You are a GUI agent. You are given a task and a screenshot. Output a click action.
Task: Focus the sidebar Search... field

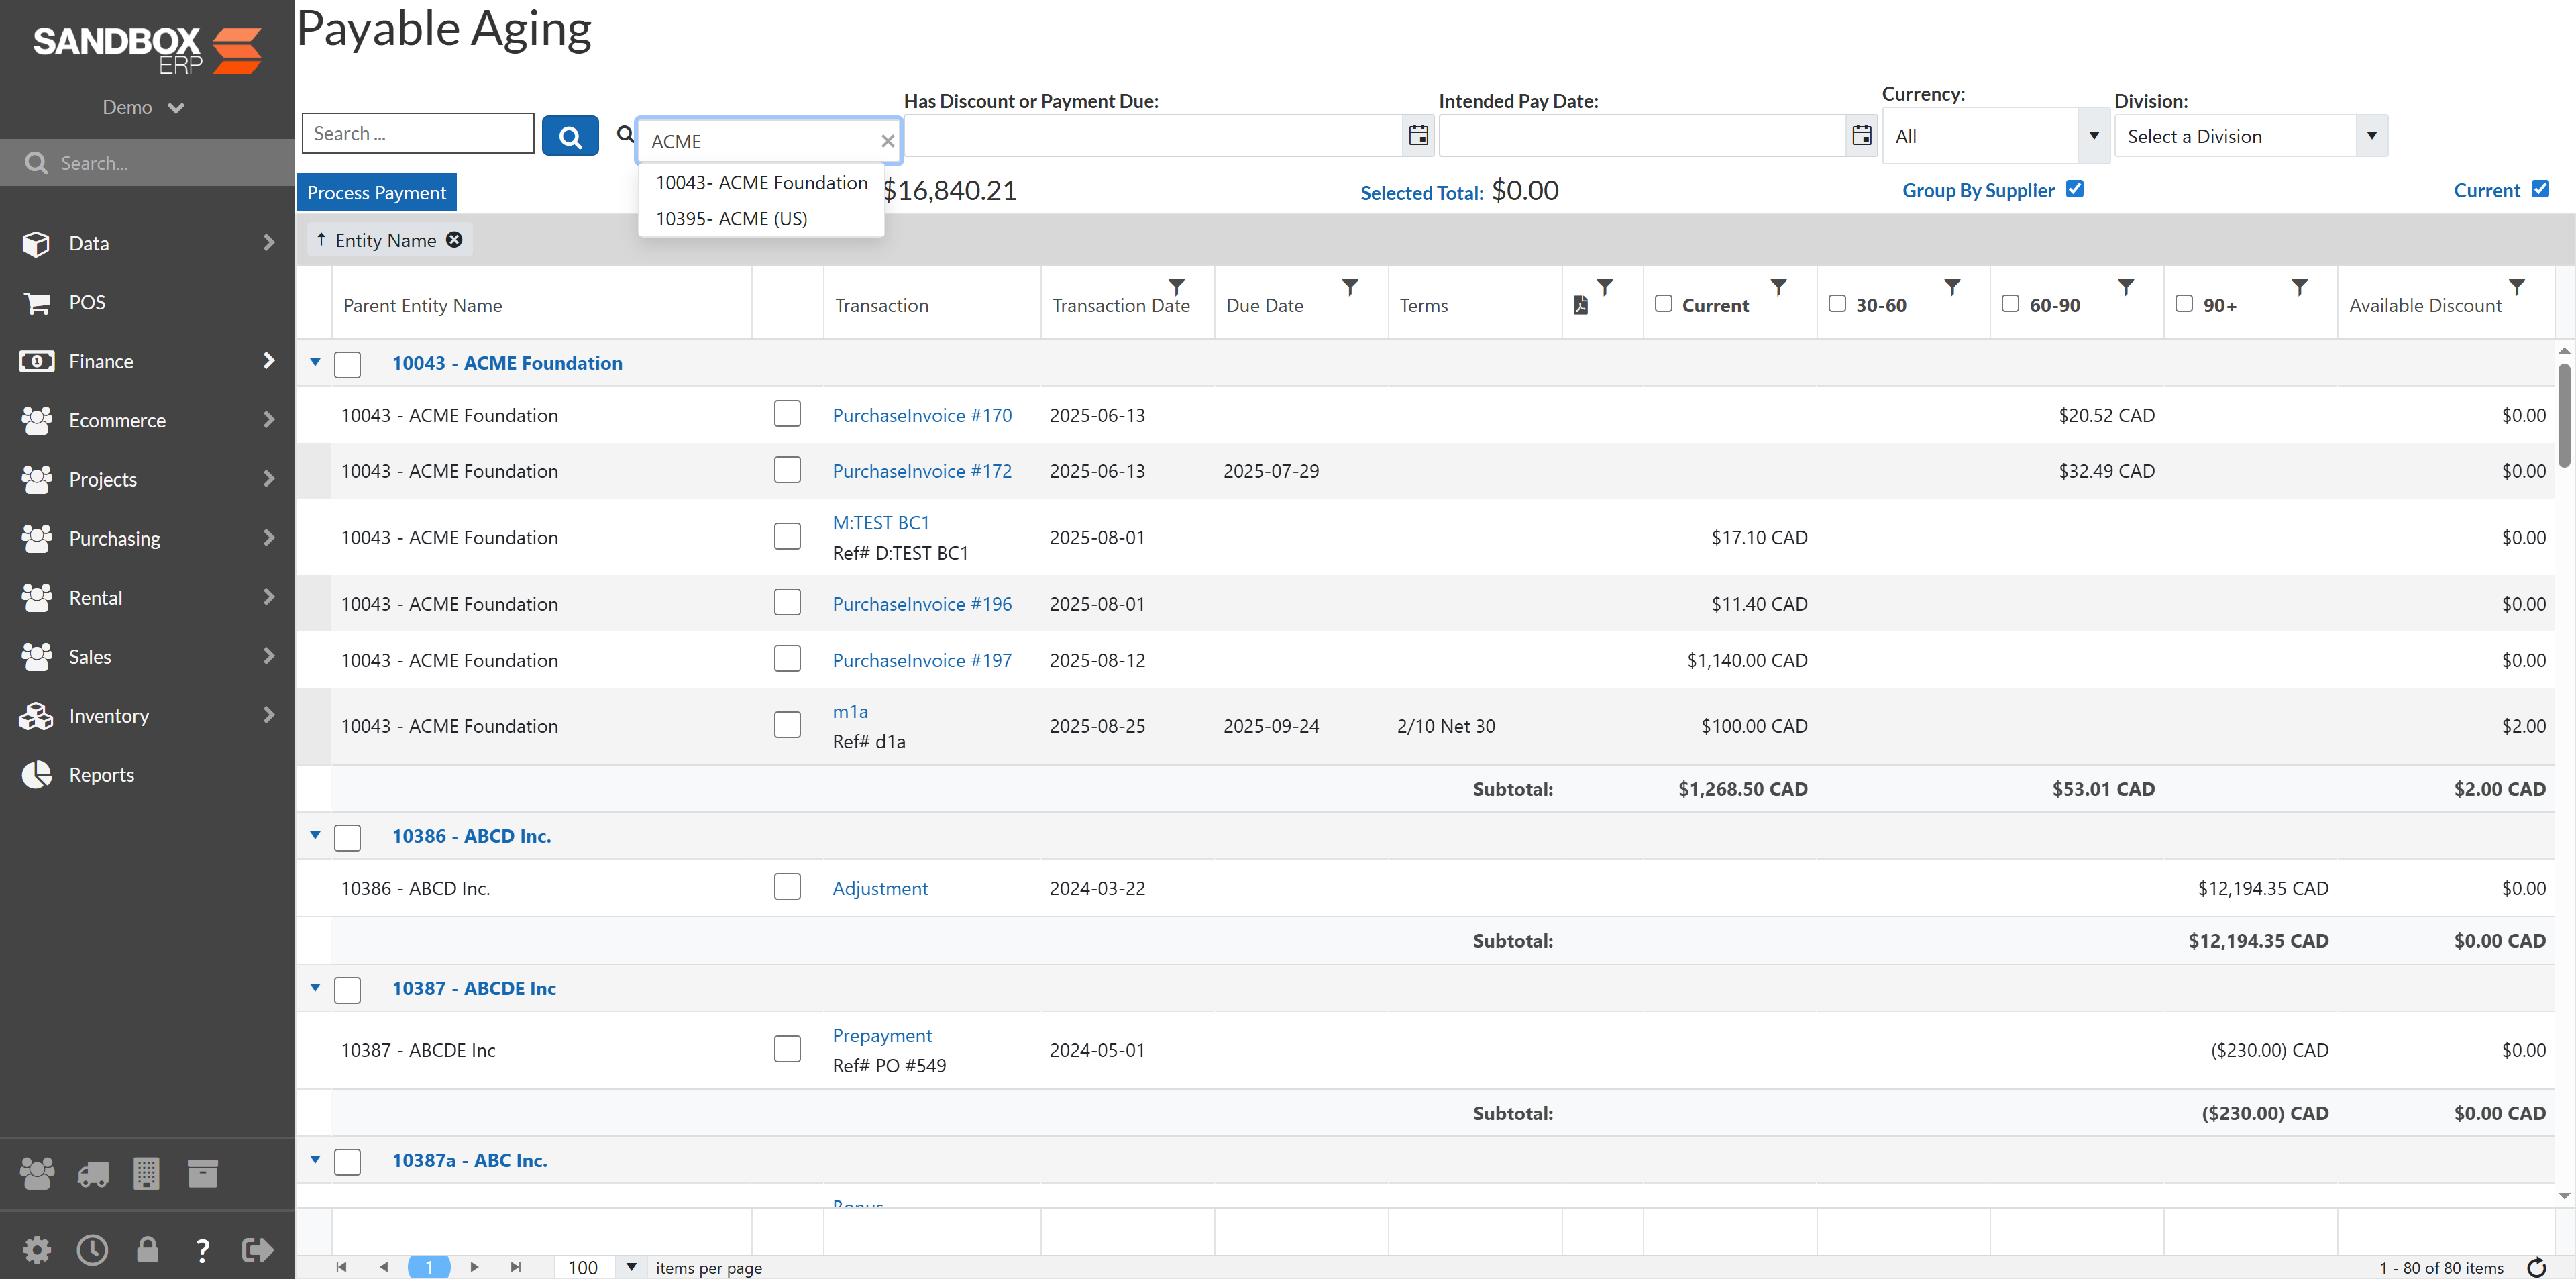click(x=147, y=162)
